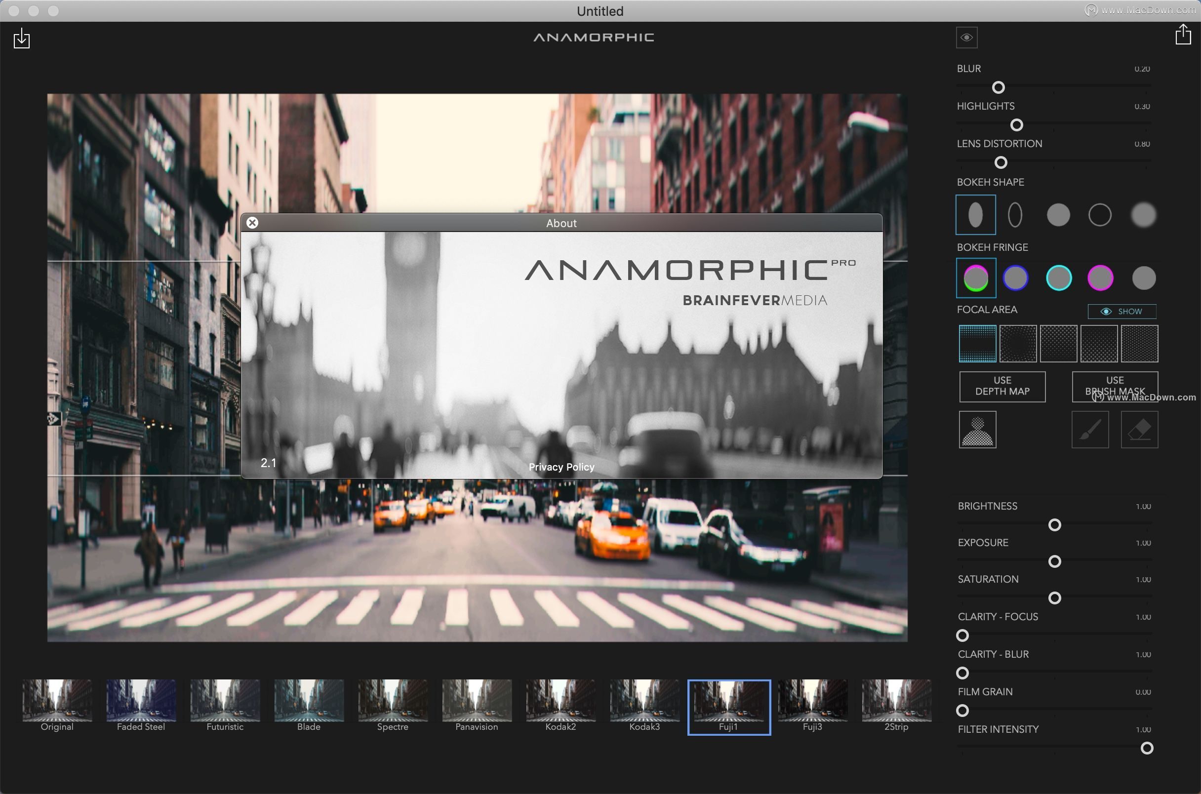Click the Saturation slider handle
The image size is (1201, 794).
coord(1054,598)
